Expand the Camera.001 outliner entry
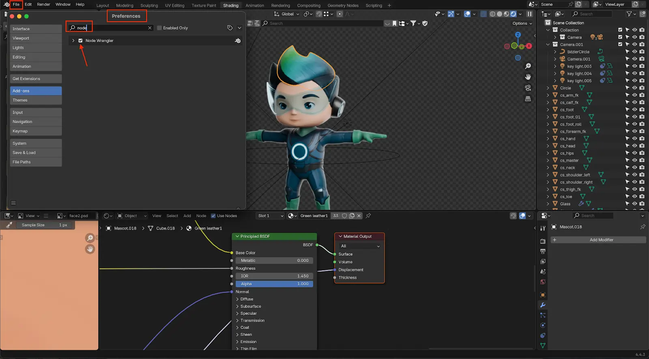649x359 pixels. coord(555,59)
